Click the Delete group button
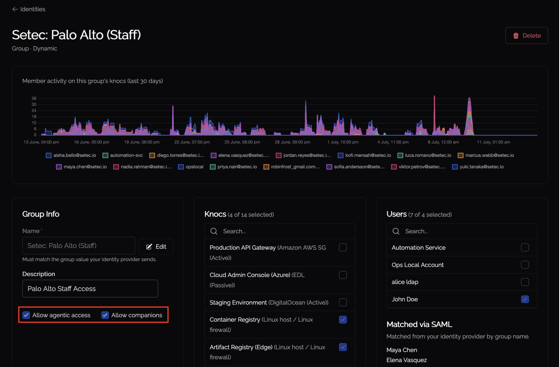The image size is (559, 367). pos(526,36)
